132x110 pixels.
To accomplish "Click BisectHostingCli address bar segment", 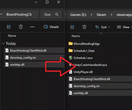I will (19, 14).
